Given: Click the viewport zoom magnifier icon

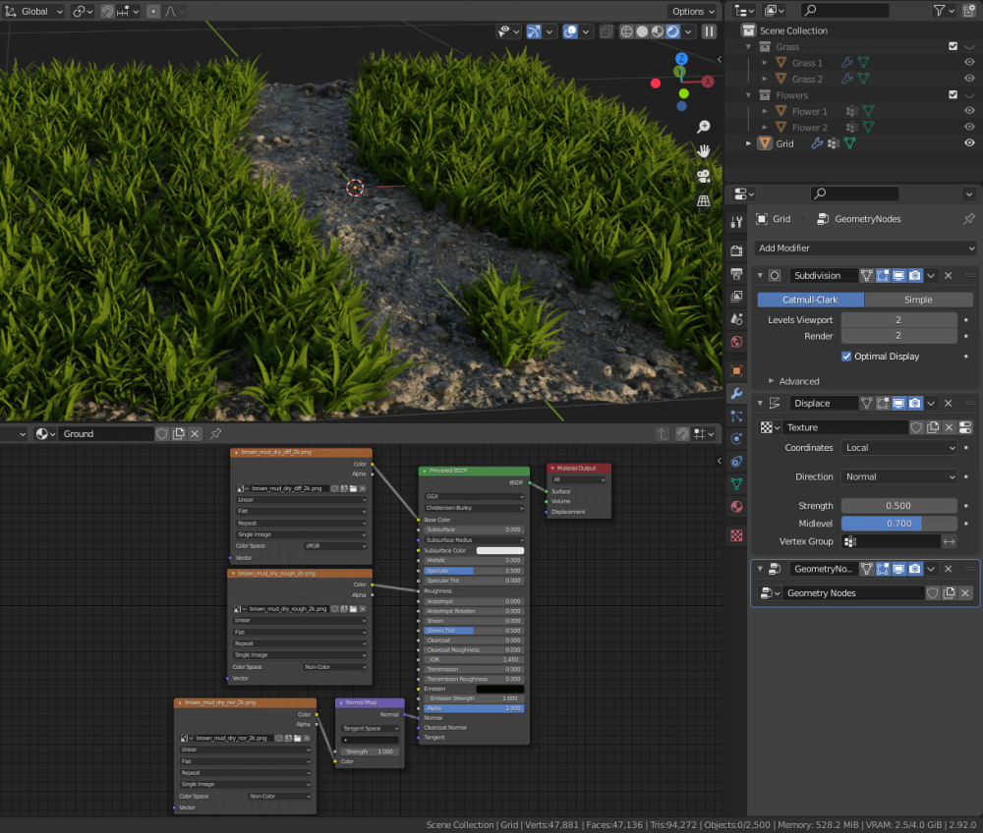Looking at the screenshot, I should point(704,127).
